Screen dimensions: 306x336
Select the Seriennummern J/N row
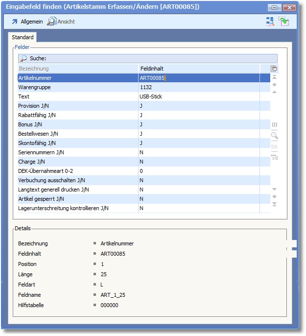(x=78, y=152)
